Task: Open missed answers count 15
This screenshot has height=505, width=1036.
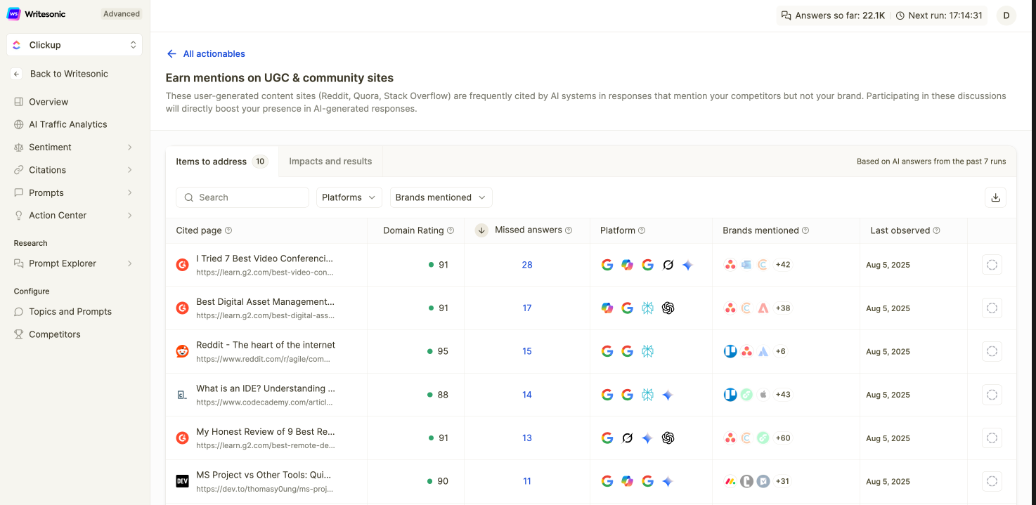Action: click(527, 351)
